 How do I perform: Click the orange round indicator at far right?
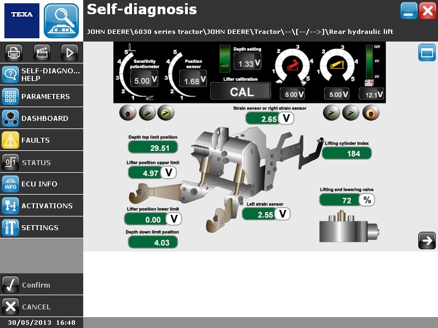[x=371, y=113]
